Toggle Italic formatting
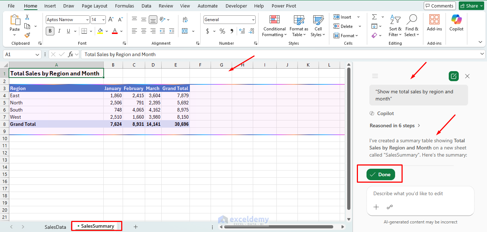Image resolution: width=487 pixels, height=232 pixels. (x=60, y=31)
